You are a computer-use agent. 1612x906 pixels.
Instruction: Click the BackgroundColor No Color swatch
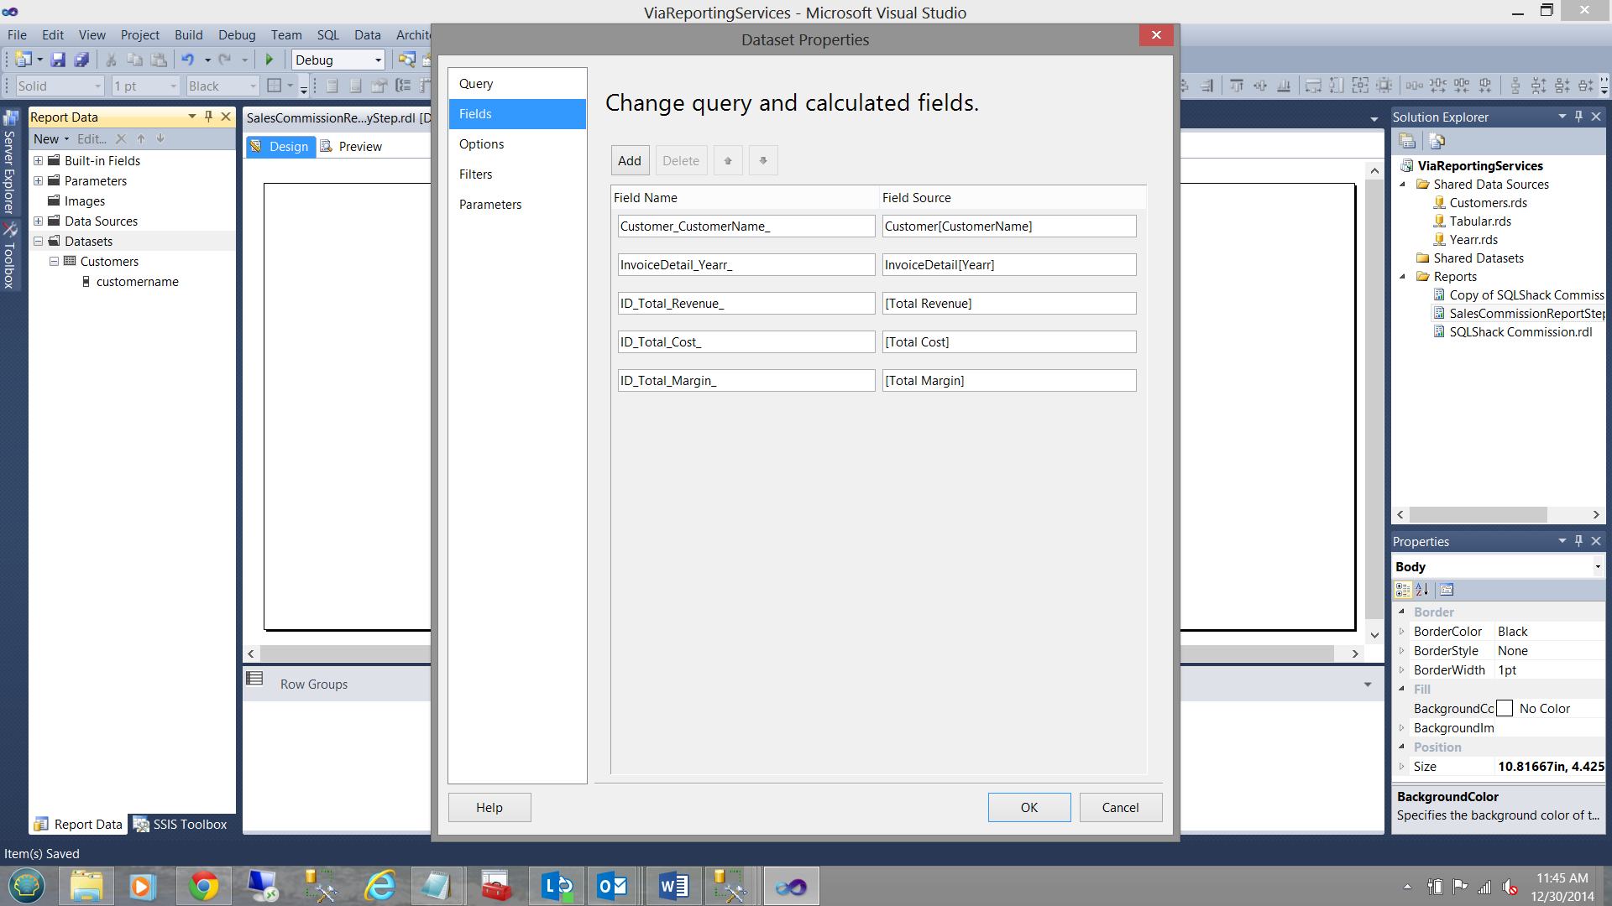coord(1505,709)
